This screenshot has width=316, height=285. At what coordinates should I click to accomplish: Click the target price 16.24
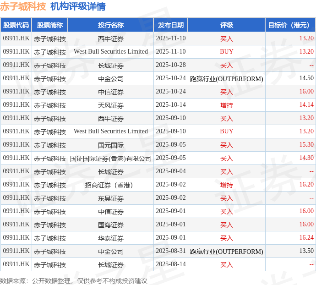[306, 238]
